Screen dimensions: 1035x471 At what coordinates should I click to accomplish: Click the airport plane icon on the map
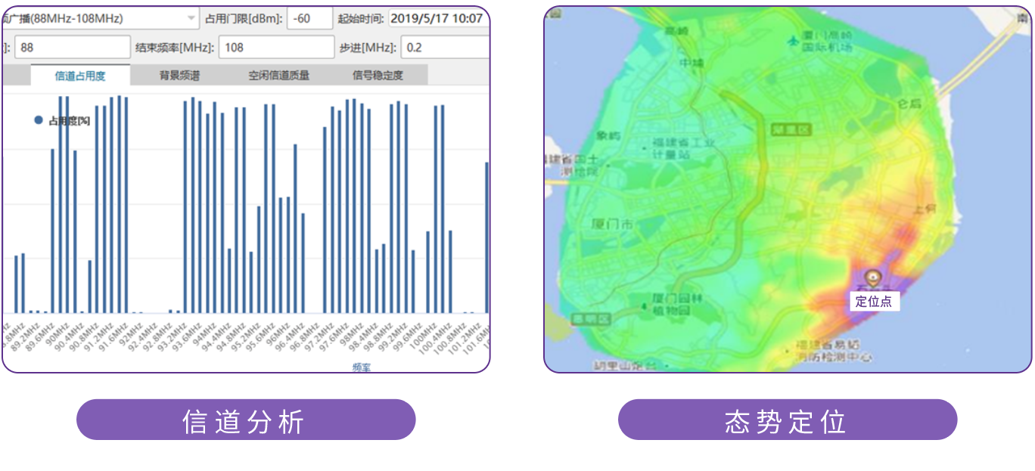point(792,39)
